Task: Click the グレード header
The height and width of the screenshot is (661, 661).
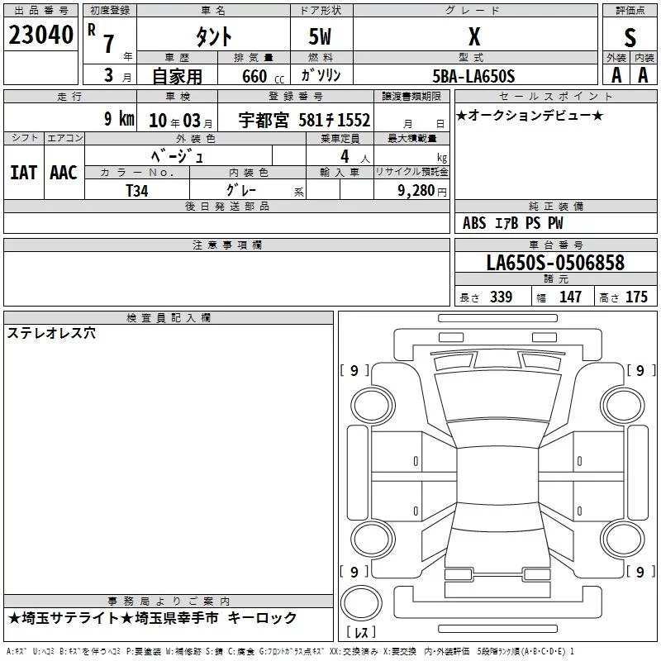Action: pyautogui.click(x=475, y=11)
